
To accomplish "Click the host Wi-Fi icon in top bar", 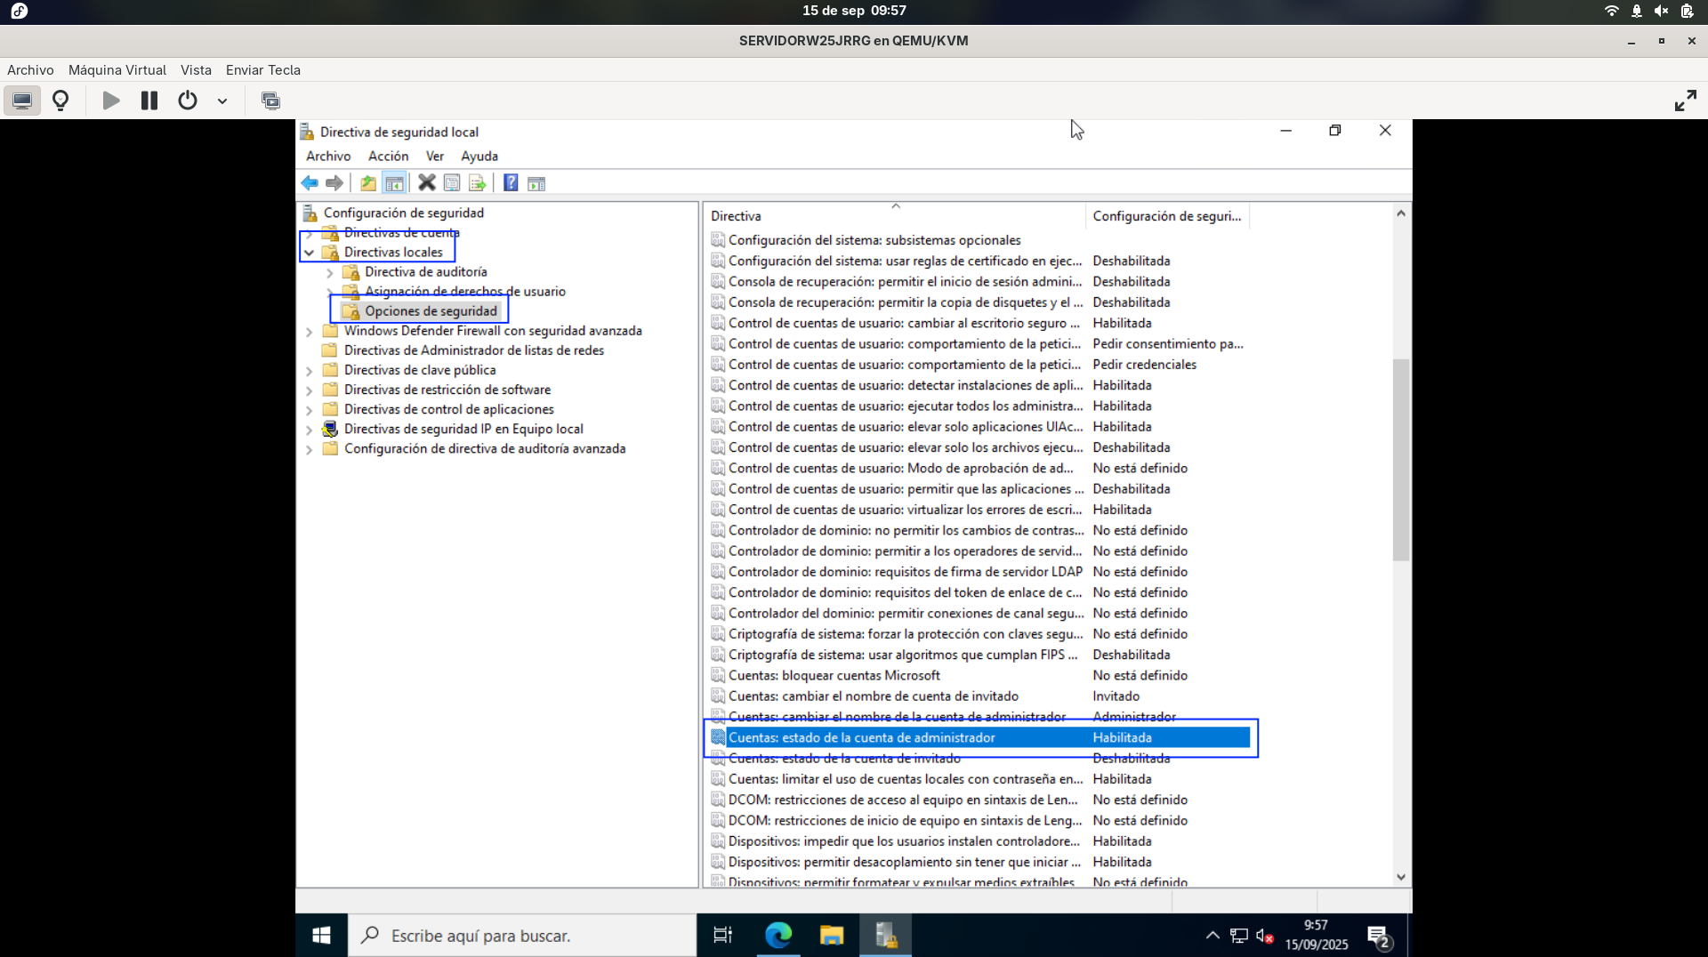I will pos(1611,11).
